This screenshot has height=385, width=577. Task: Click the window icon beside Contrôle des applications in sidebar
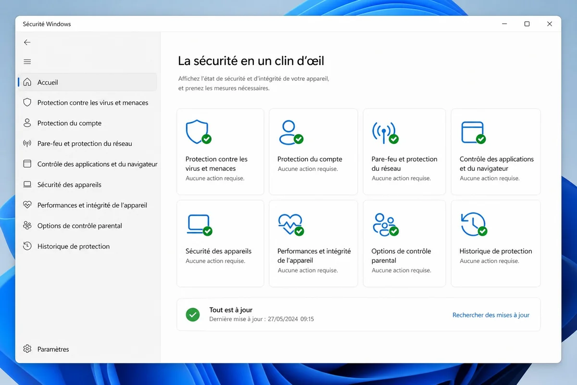(x=27, y=164)
